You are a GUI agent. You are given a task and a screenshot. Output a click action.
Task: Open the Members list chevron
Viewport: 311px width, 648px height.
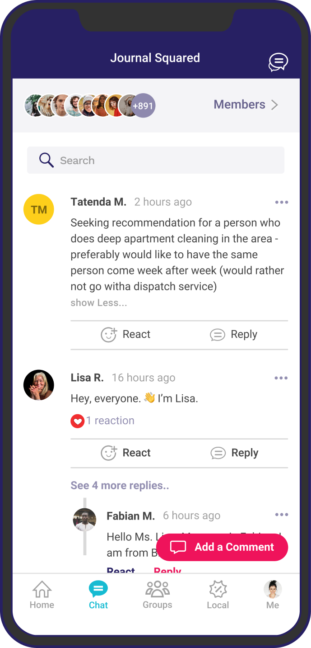[274, 105]
